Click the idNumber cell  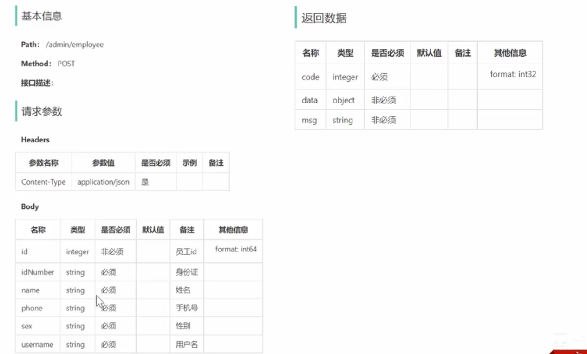[38, 272]
